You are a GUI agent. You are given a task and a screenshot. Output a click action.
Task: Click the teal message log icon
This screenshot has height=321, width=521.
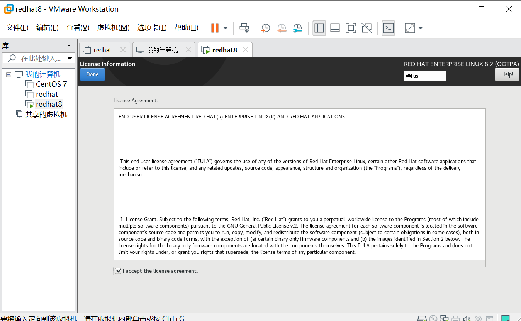pyautogui.click(x=505, y=318)
